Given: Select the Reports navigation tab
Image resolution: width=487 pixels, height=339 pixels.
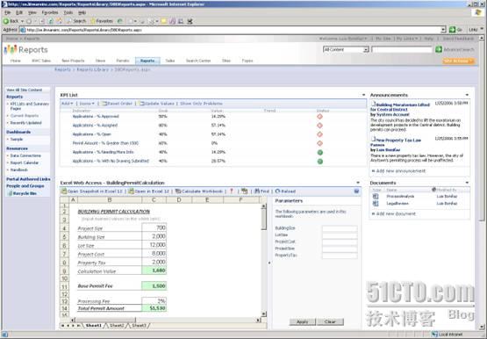Looking at the screenshot, I should coord(147,61).
